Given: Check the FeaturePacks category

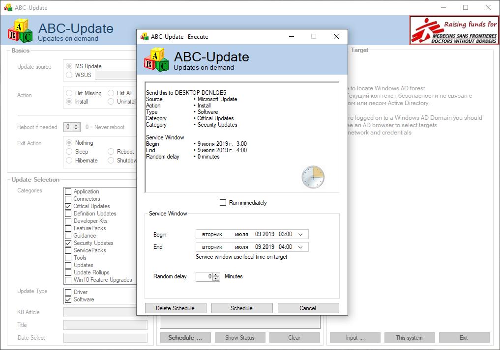Looking at the screenshot, I should click(x=68, y=228).
